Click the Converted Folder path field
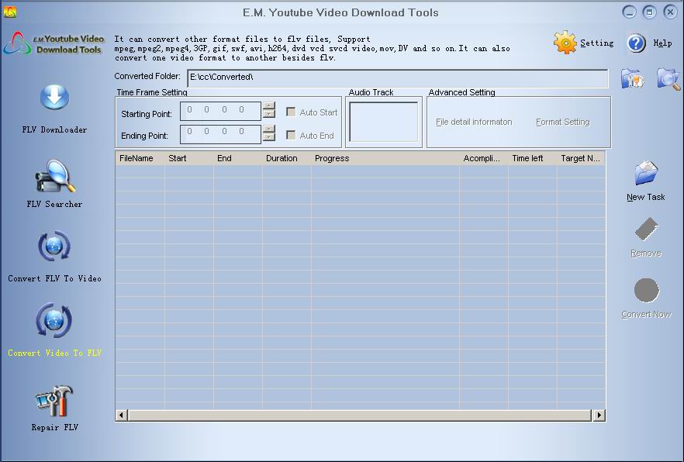Viewport: 684px width, 462px height. tap(398, 78)
